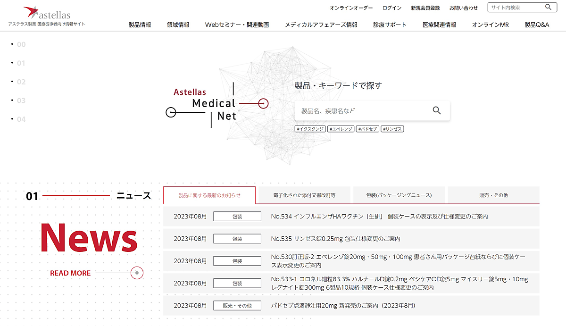Click the READ MORE circle icon
The width and height of the screenshot is (566, 326).
click(137, 273)
